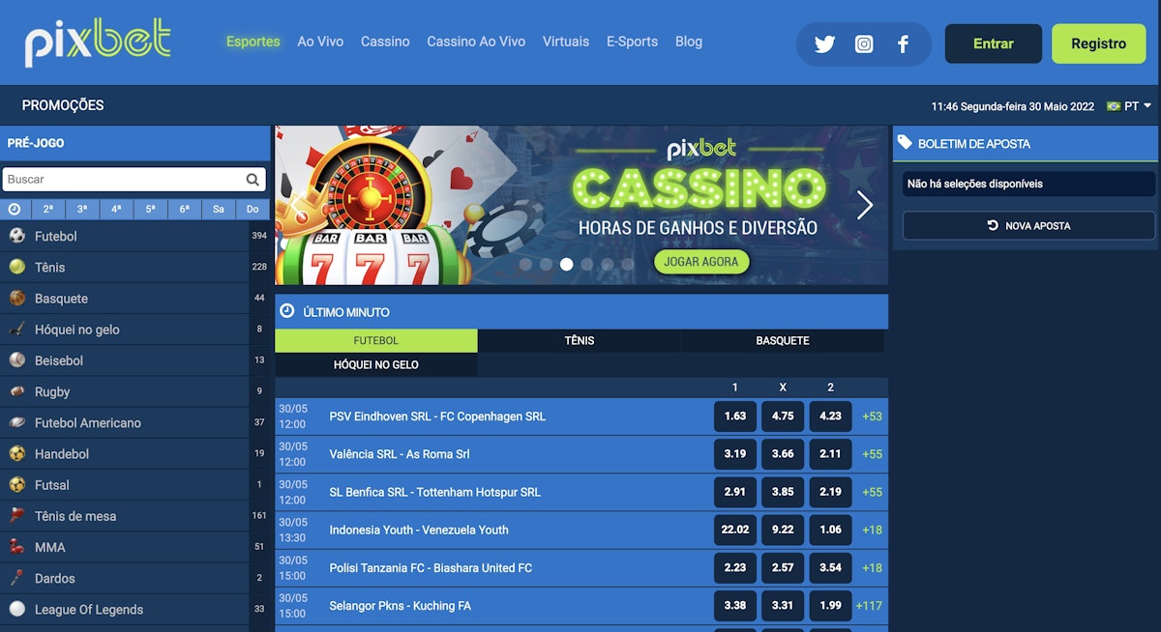Toggle the Sa day filter
This screenshot has width=1161, height=632.
[219, 209]
